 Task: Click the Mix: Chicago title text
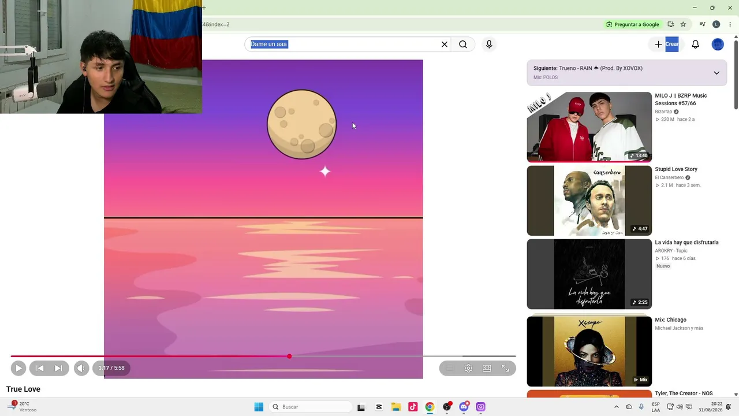[x=670, y=320]
